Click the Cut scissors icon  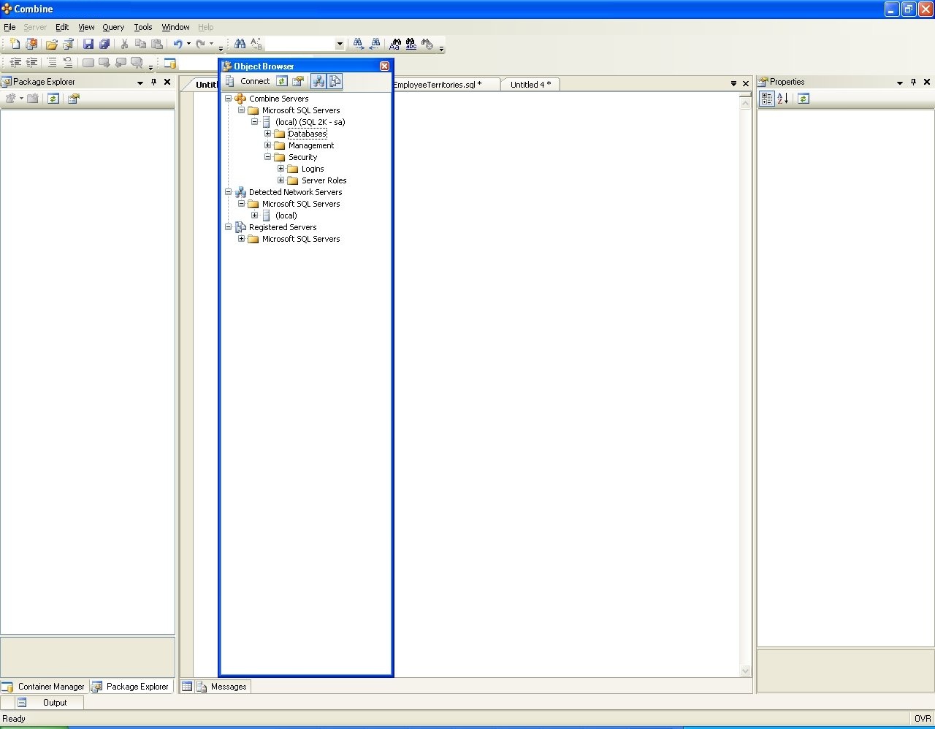click(x=124, y=45)
